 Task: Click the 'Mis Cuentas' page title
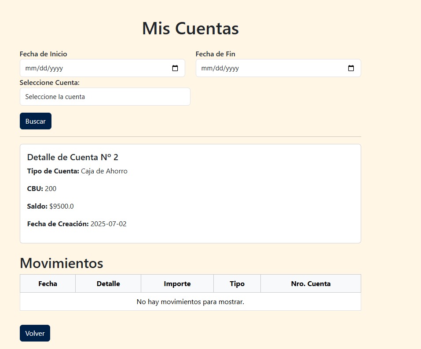pyautogui.click(x=190, y=29)
